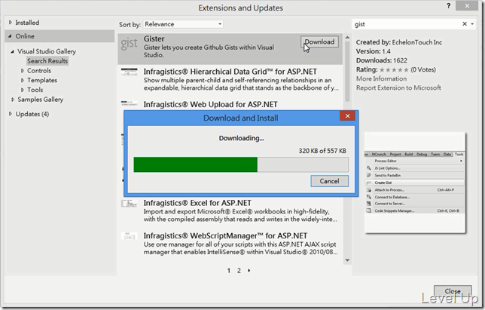Screen dimensions: 485x310
Task: Click the Infragistics Excel for ASP.NET icon
Action: (x=129, y=204)
